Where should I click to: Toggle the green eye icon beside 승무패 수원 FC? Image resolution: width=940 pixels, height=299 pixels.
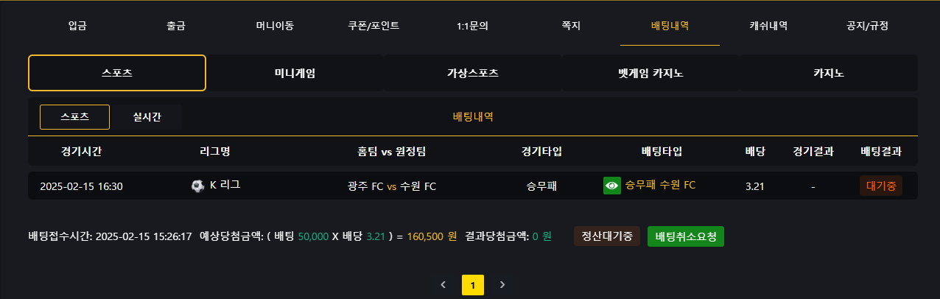pyautogui.click(x=611, y=186)
